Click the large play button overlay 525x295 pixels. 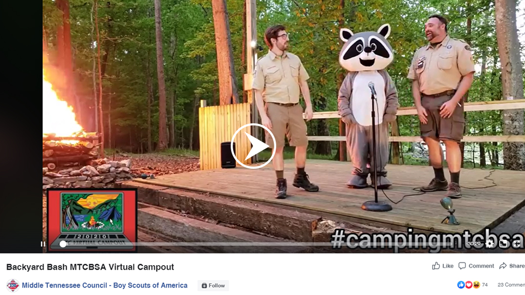(253, 146)
